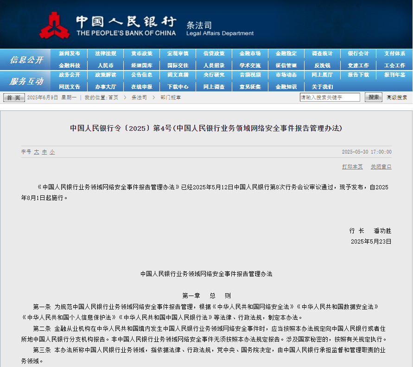This screenshot has height=367, width=413.
Task: Open 信贷政策 section
Action: point(214,53)
